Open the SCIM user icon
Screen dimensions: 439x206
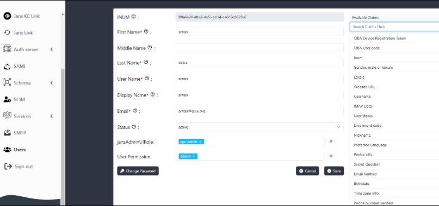(x=7, y=99)
